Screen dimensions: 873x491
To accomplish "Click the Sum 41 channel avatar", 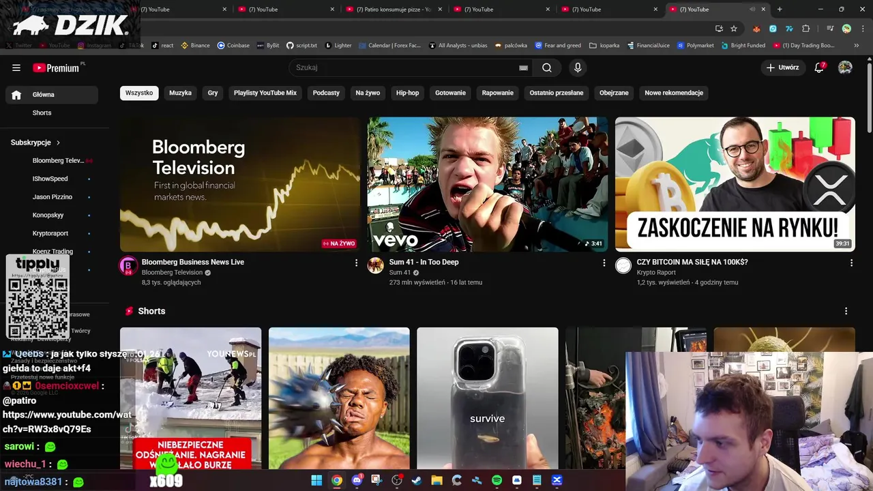I will coord(376,266).
